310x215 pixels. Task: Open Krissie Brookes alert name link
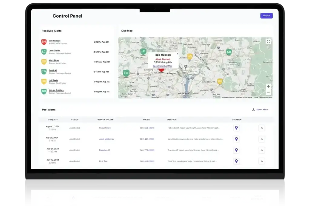pyautogui.click(x=56, y=90)
